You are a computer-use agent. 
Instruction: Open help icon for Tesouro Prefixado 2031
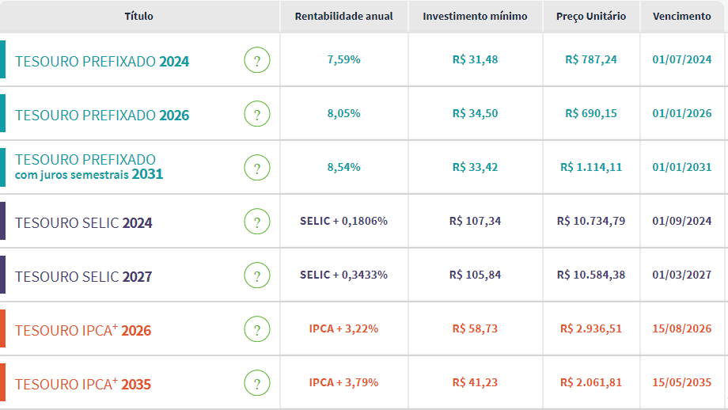pos(257,168)
